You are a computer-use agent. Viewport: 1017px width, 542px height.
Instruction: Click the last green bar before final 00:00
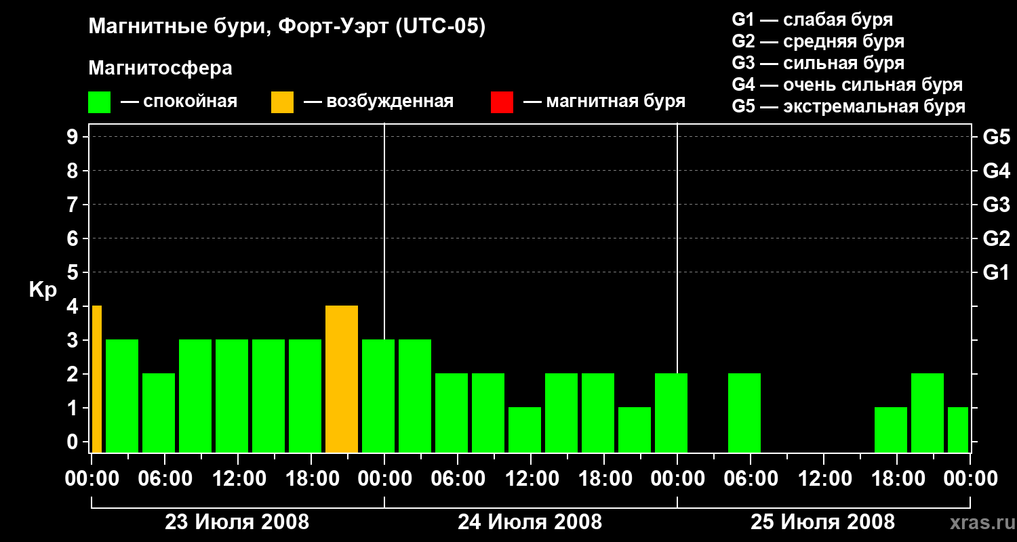pos(958,430)
